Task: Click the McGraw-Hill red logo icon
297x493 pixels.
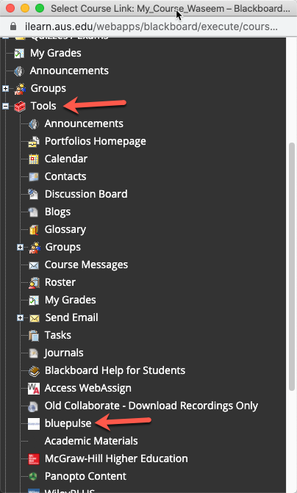Action: (34, 458)
